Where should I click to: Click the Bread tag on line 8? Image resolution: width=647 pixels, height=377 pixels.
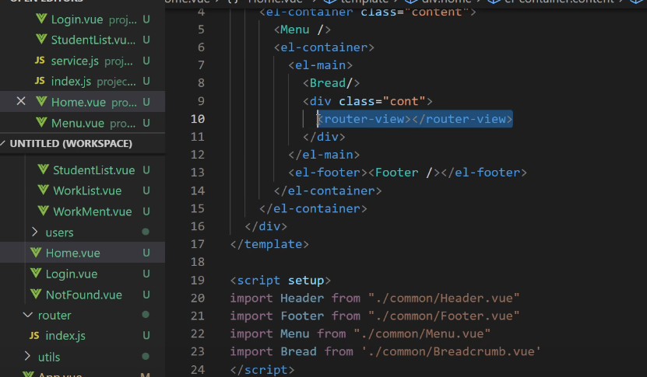[331, 83]
